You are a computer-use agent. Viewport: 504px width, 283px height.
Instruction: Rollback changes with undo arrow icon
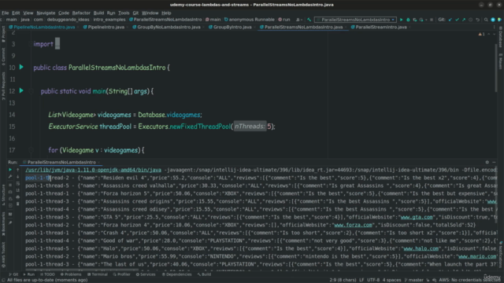point(478,20)
